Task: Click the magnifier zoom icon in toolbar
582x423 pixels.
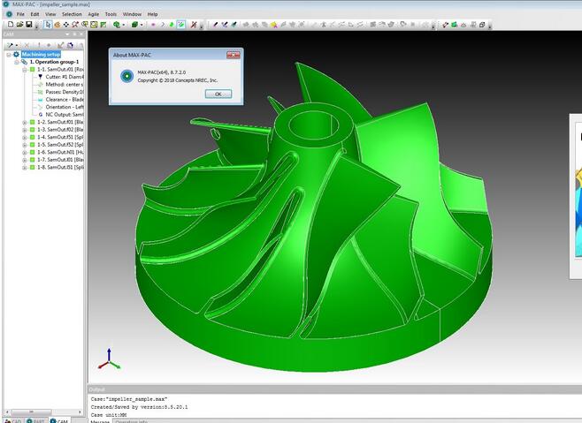Action: tap(75, 25)
